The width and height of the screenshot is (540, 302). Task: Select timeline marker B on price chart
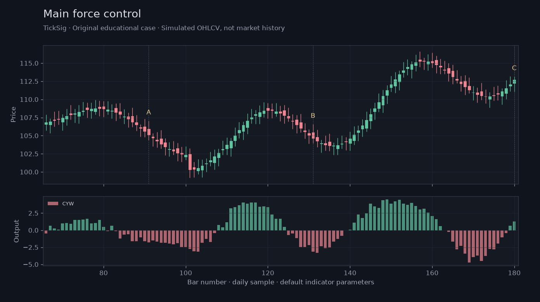[x=313, y=116]
